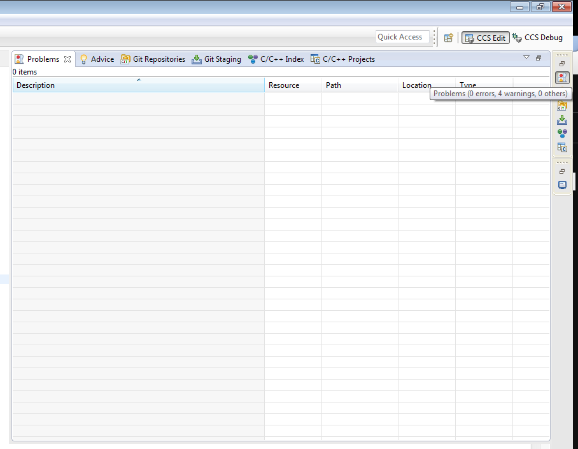This screenshot has height=449, width=578.
Task: Restore the upper minimized view stack
Action: pos(562,64)
